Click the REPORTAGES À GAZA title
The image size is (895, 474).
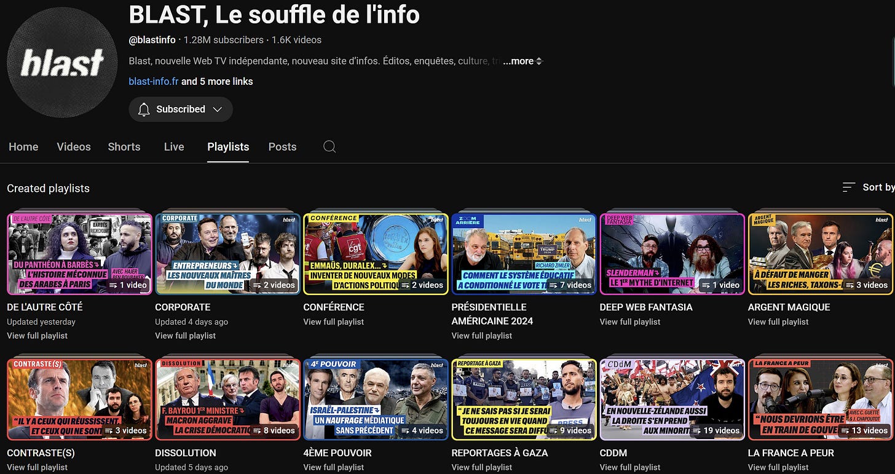(500, 452)
